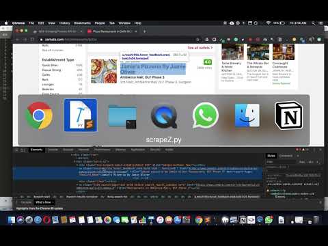Viewport: 328px width, 246px height.
Task: Open the History menu
Action: (x=65, y=23)
